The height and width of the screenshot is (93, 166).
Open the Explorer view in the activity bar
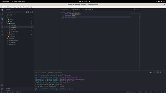click(x=2, y=10)
